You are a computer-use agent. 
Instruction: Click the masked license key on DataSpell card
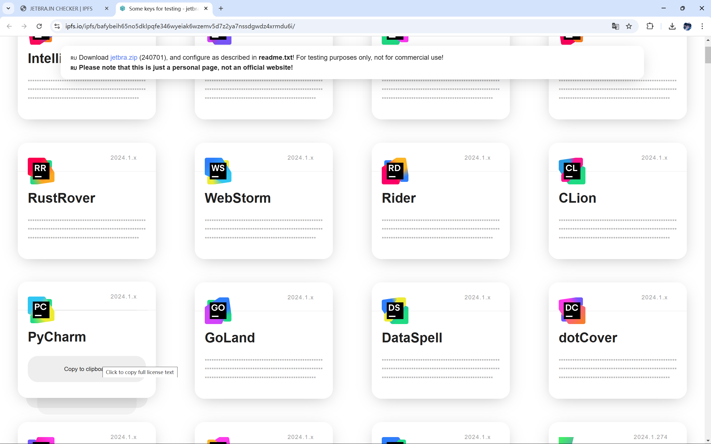[x=441, y=369]
